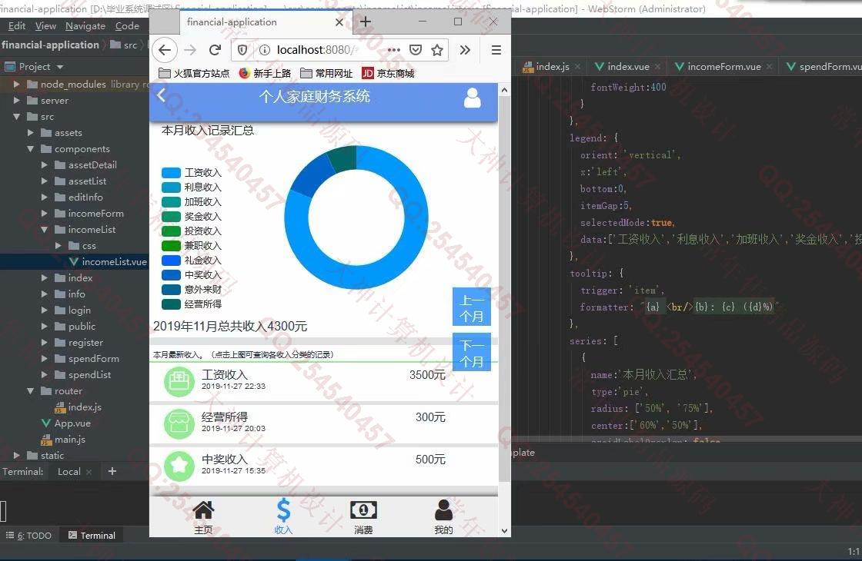
Task: Toggle the 中奖收入 legend item
Action: 192,275
